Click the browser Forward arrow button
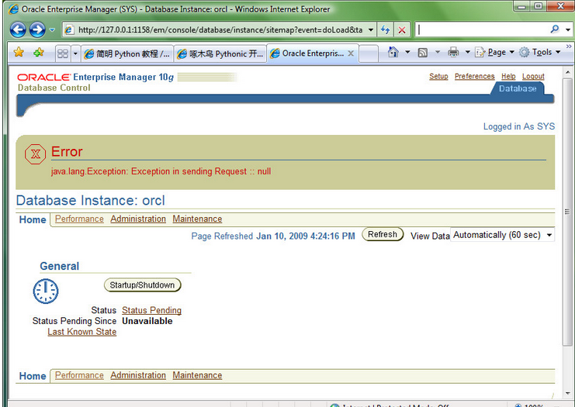The image size is (575, 407). click(x=36, y=29)
